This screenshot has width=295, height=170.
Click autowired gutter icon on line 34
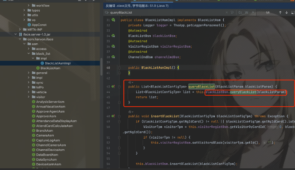(x=113, y=36)
